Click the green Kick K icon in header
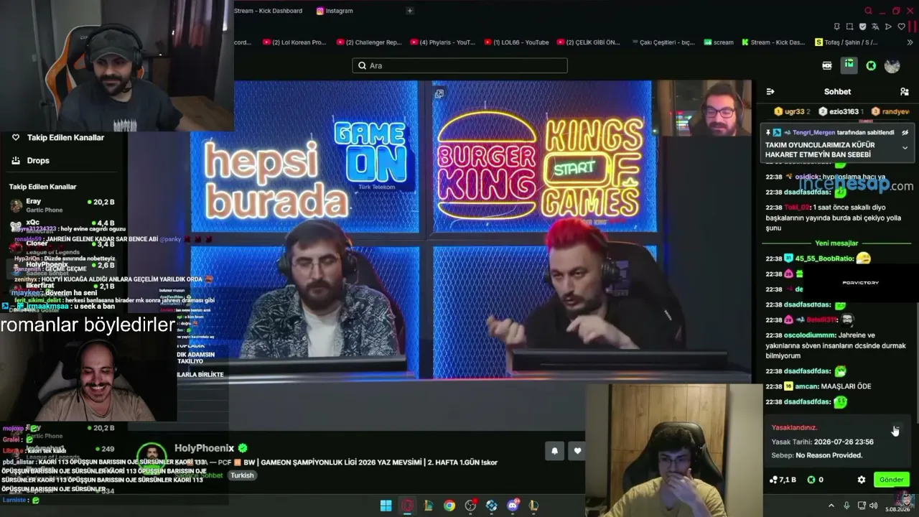Image resolution: width=919 pixels, height=517 pixels. (871, 65)
